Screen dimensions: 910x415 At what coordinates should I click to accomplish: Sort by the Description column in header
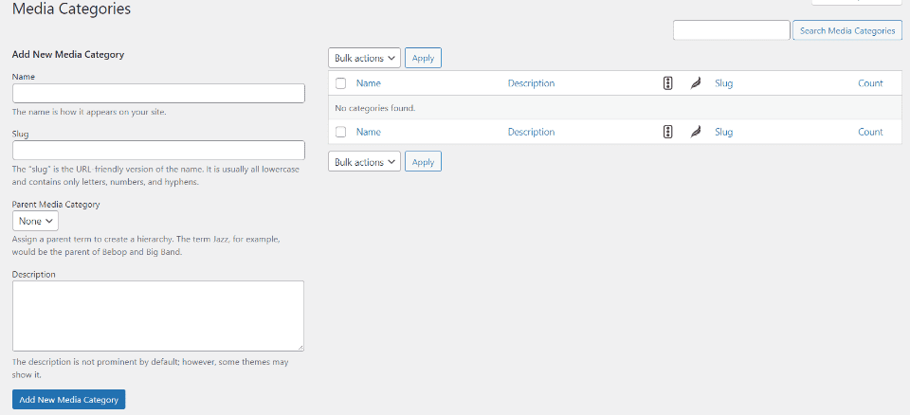pos(531,83)
